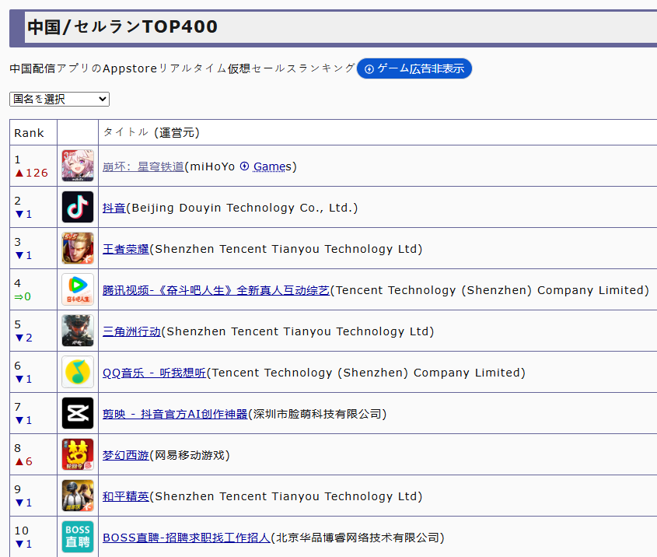Open the 抖音 title link
The height and width of the screenshot is (557, 657).
(114, 208)
